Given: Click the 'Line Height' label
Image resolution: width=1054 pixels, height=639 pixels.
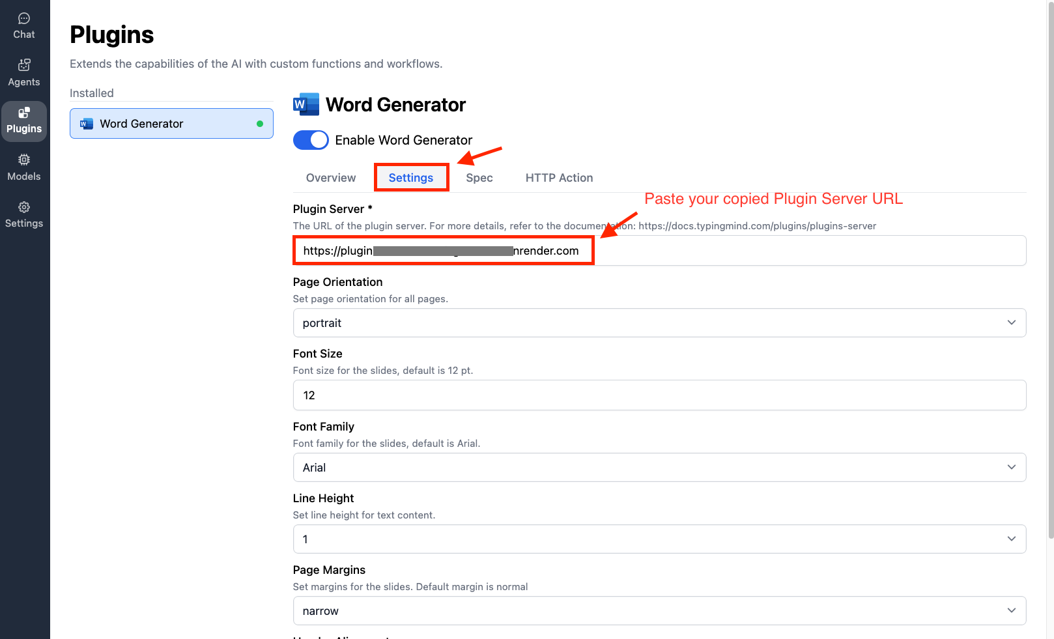Looking at the screenshot, I should [x=323, y=498].
